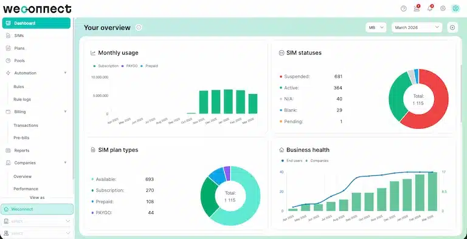467x239 pixels.
Task: Open the help question mark icon
Action: (403, 8)
